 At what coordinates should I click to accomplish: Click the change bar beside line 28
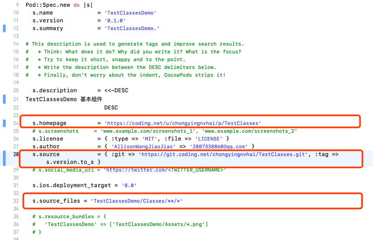click(4, 158)
